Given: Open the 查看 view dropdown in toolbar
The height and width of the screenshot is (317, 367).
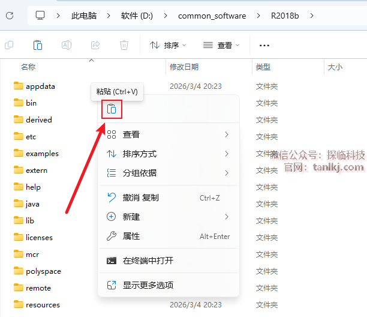Looking at the screenshot, I should [221, 45].
